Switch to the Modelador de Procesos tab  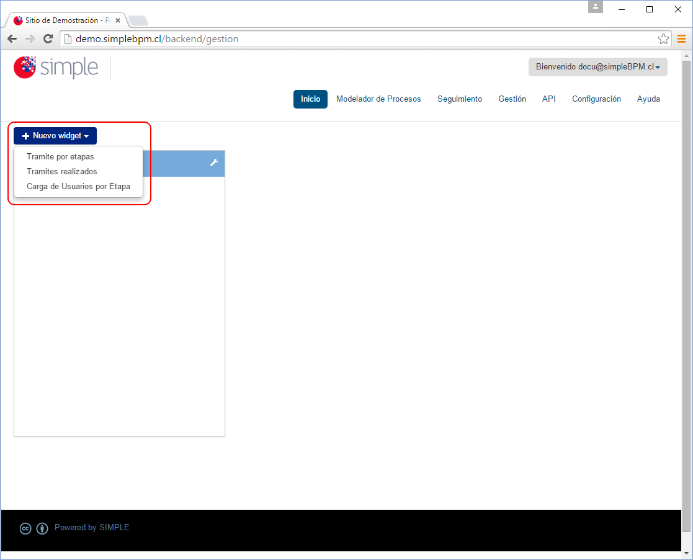[x=378, y=99]
